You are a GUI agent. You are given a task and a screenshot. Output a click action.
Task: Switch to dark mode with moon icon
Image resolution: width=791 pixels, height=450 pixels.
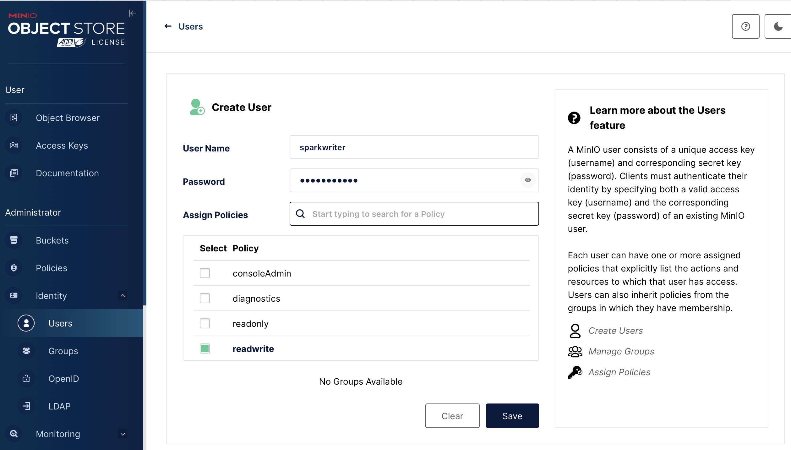pos(778,26)
